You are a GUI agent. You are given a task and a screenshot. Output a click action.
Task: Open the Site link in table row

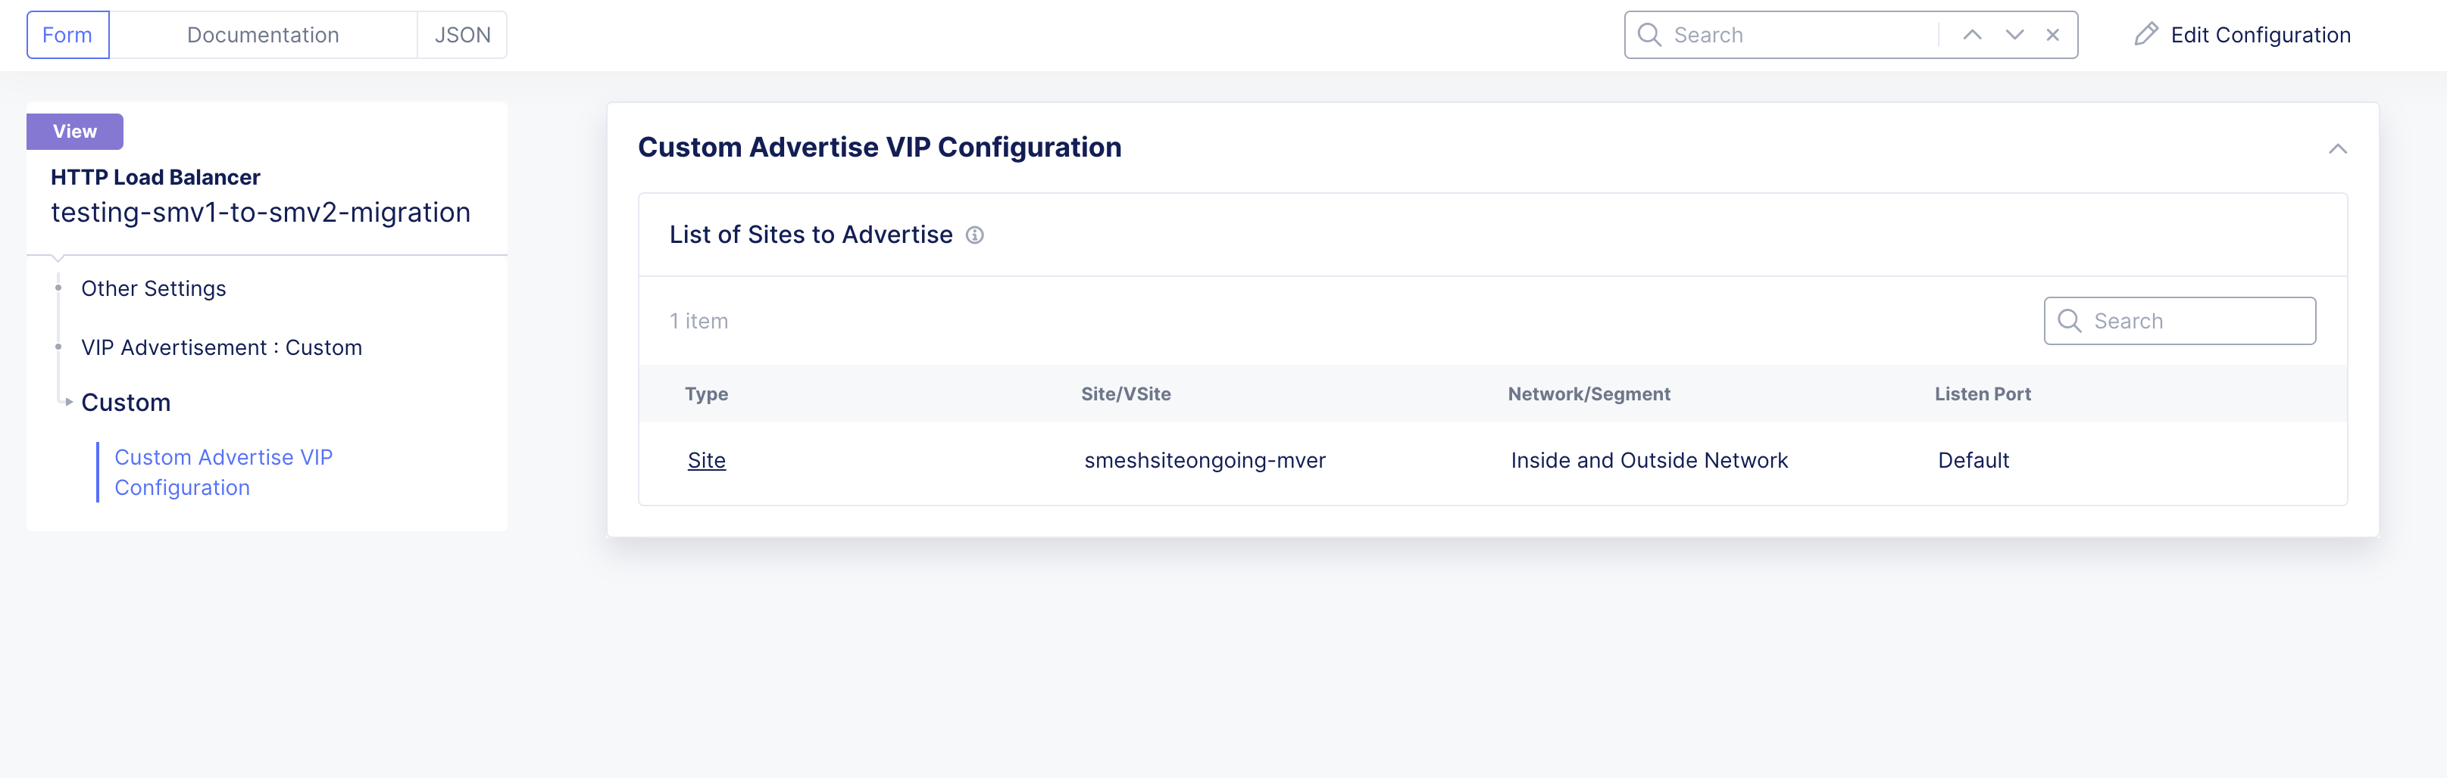pos(706,460)
